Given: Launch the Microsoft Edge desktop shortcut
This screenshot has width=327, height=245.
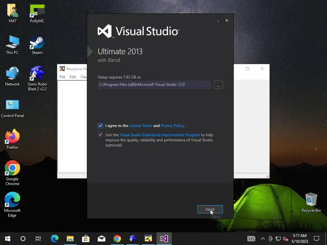Looking at the screenshot, I should tap(12, 204).
